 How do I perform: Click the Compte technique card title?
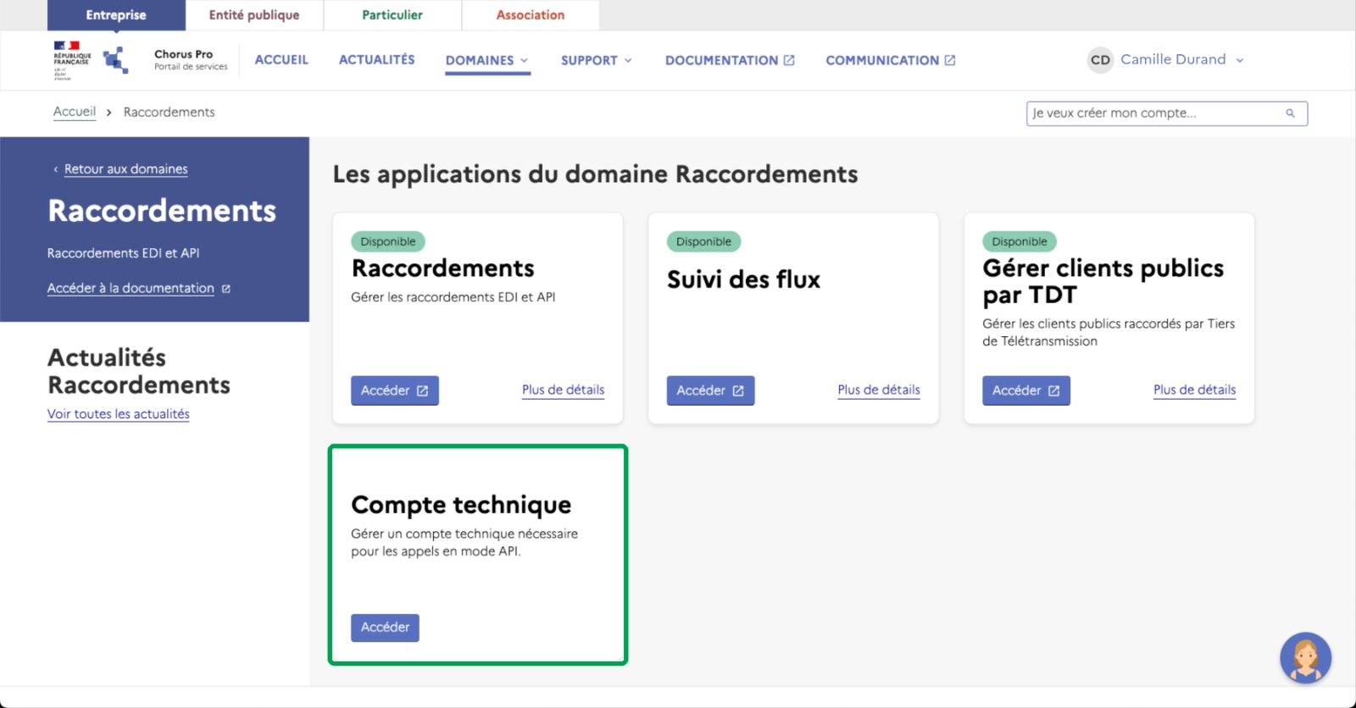click(x=461, y=505)
